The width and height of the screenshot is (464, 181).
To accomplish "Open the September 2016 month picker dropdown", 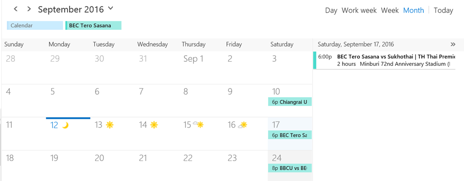I will (x=111, y=9).
